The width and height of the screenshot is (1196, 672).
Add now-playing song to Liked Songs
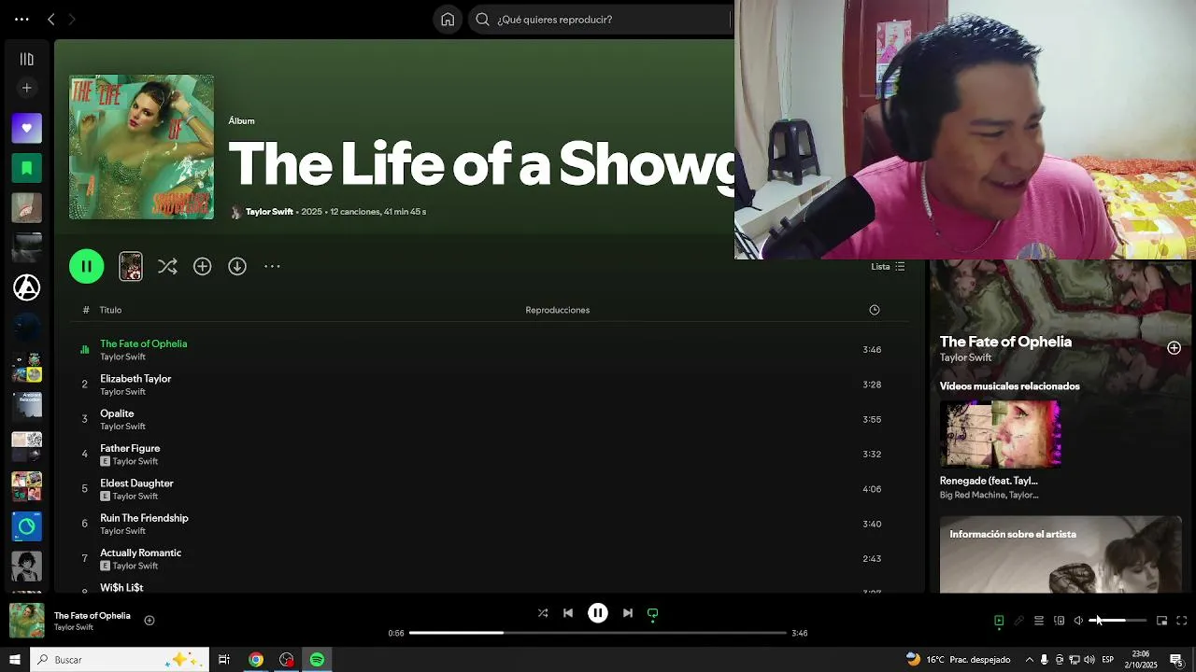click(149, 621)
